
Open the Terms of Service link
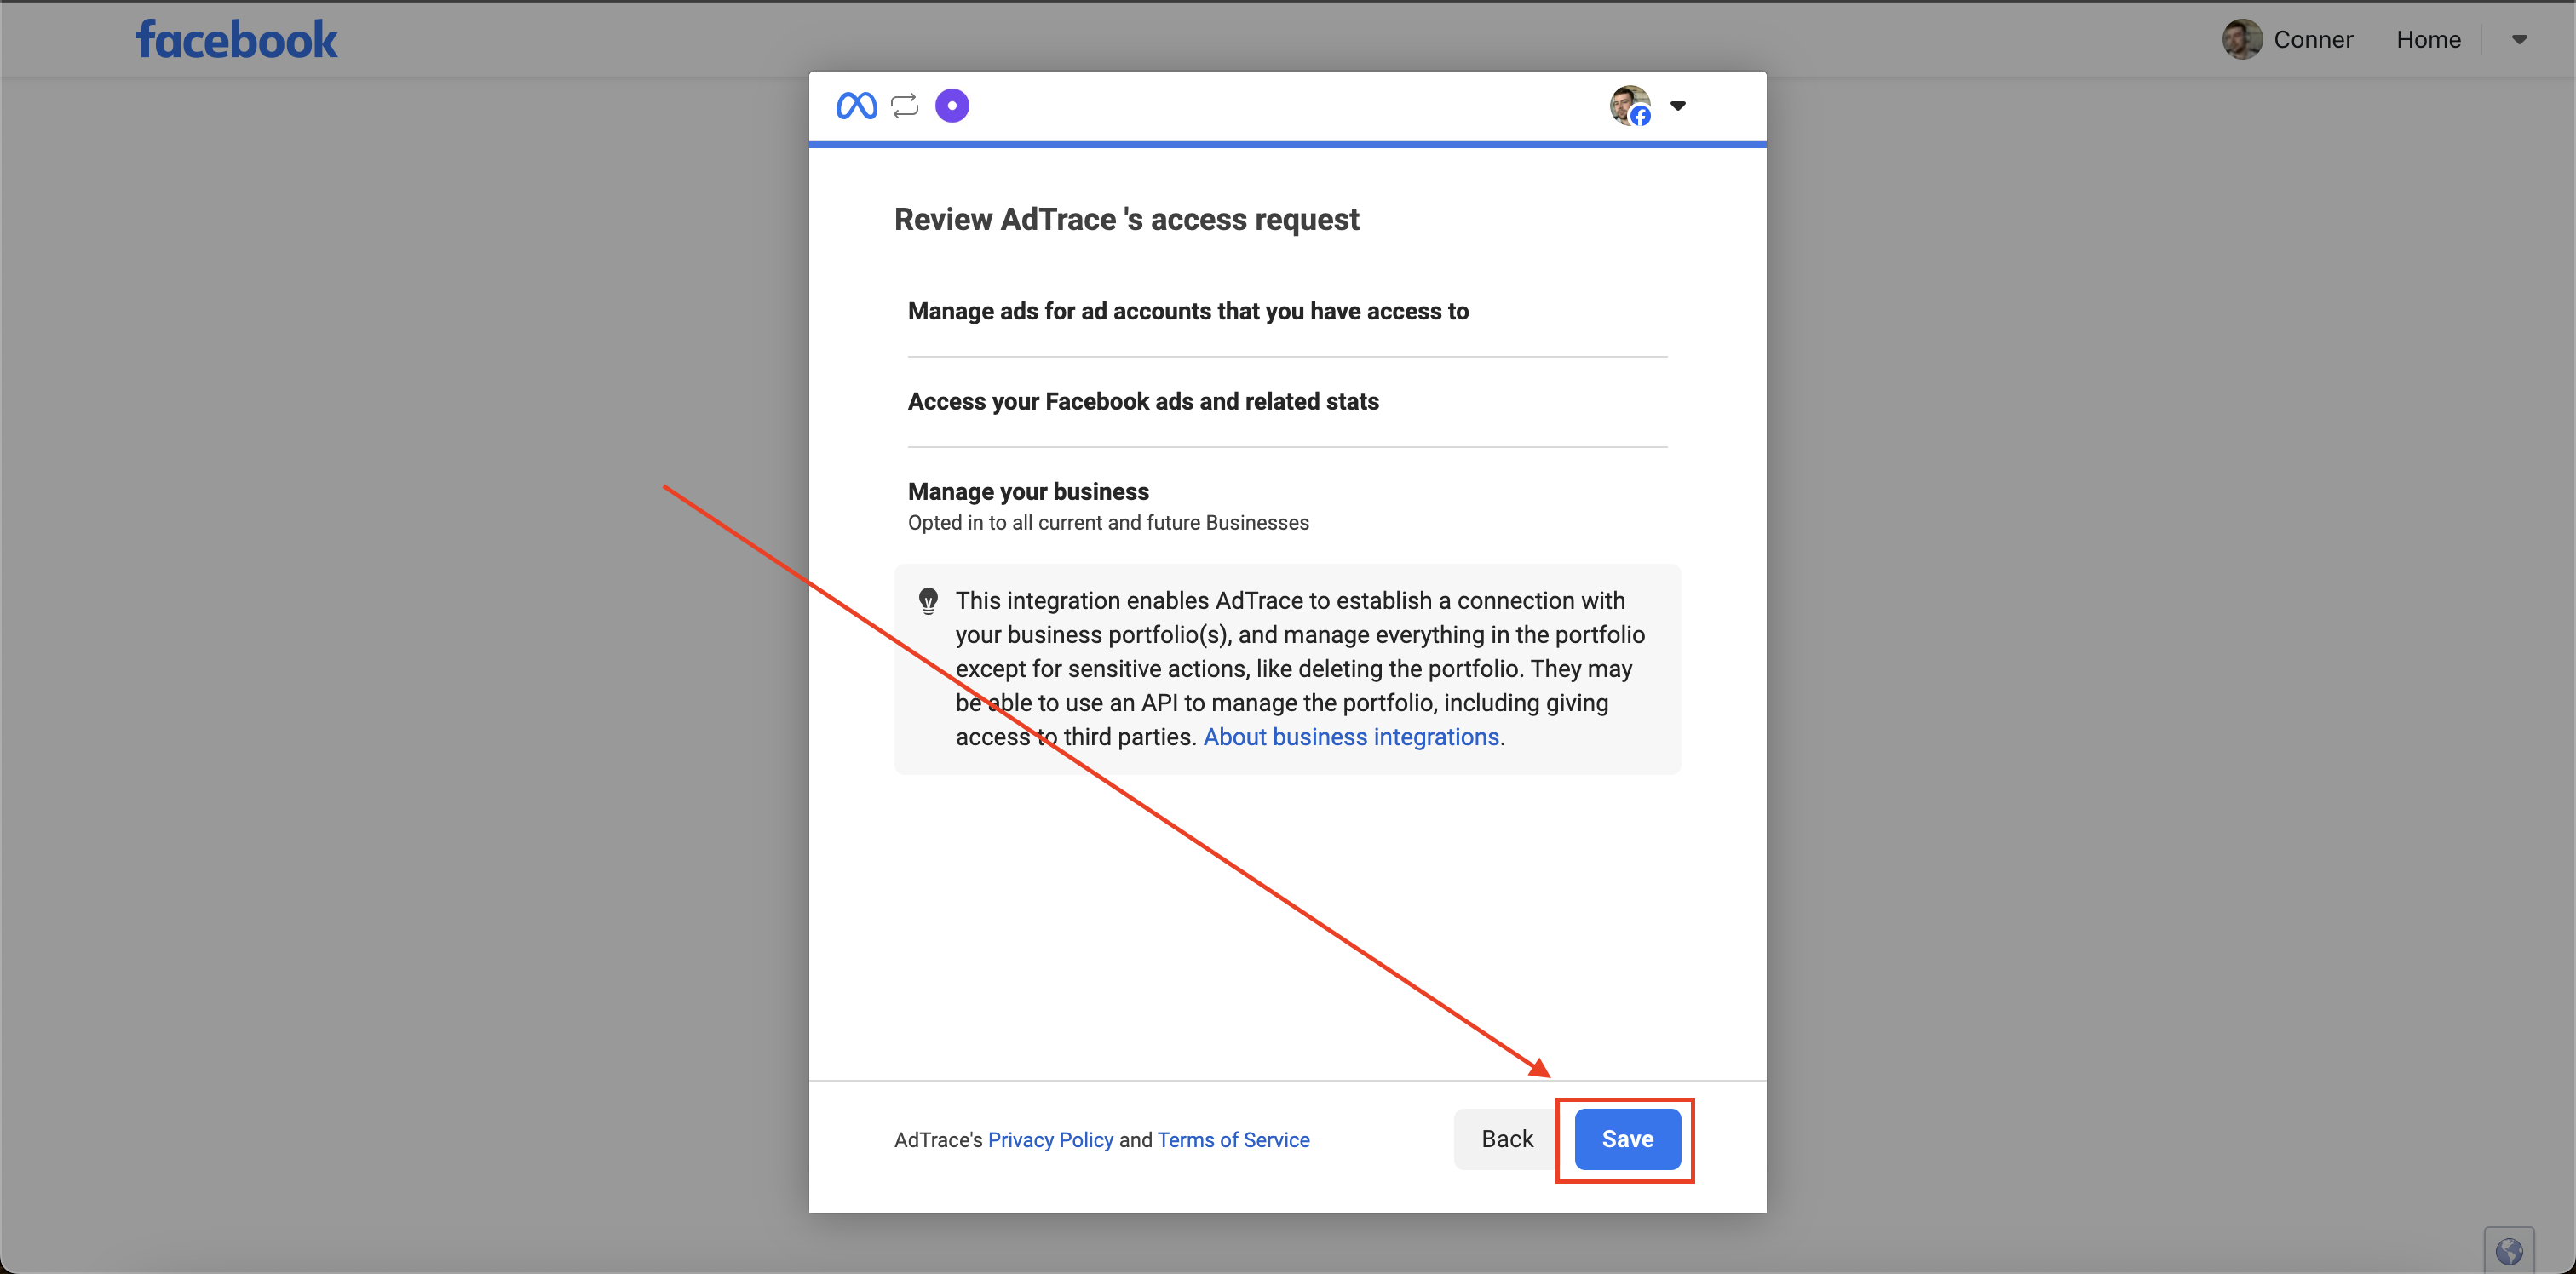pyautogui.click(x=1233, y=1140)
